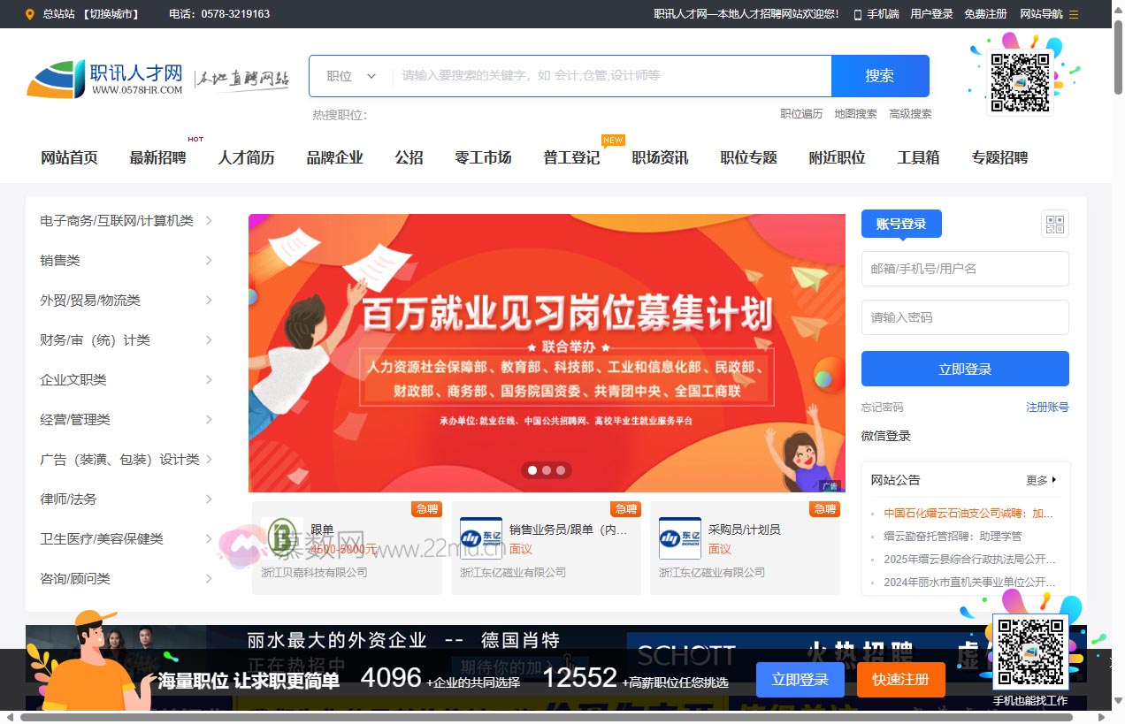
Task: Click the 请输入密码 password field
Action: click(x=965, y=317)
